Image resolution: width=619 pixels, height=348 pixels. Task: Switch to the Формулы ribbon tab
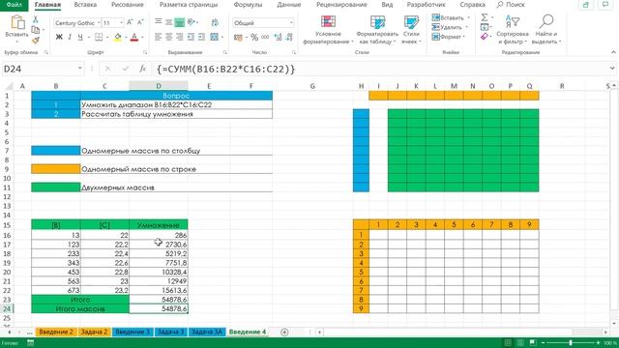248,5
